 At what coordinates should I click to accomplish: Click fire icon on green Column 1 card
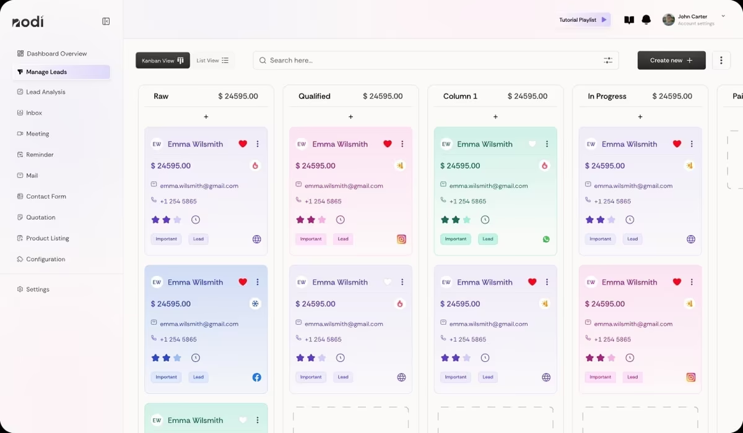point(545,166)
